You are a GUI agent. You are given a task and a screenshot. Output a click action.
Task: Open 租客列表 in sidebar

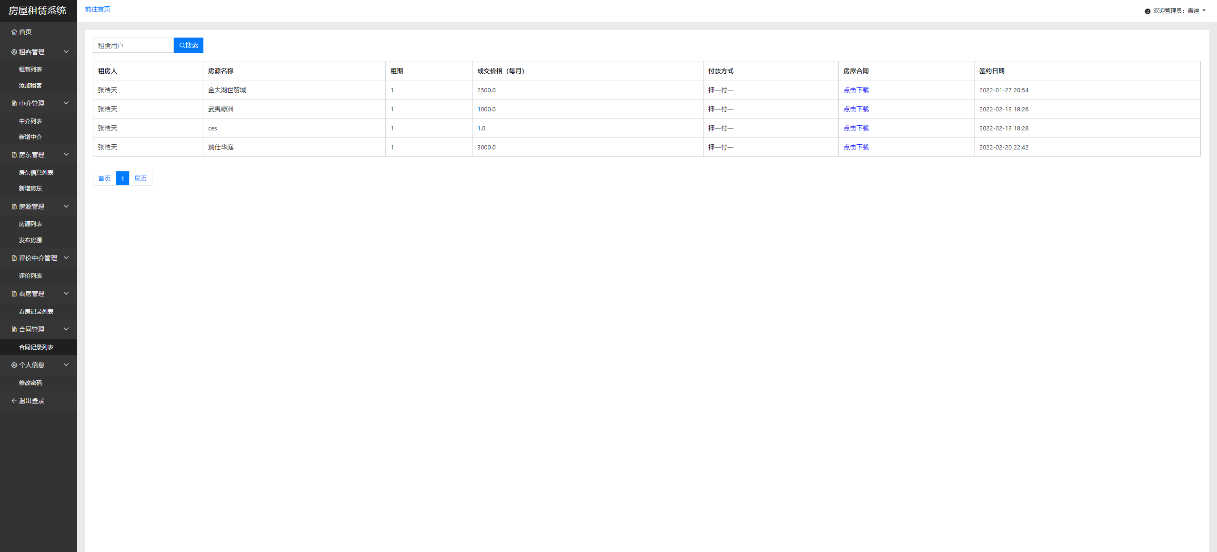point(30,69)
